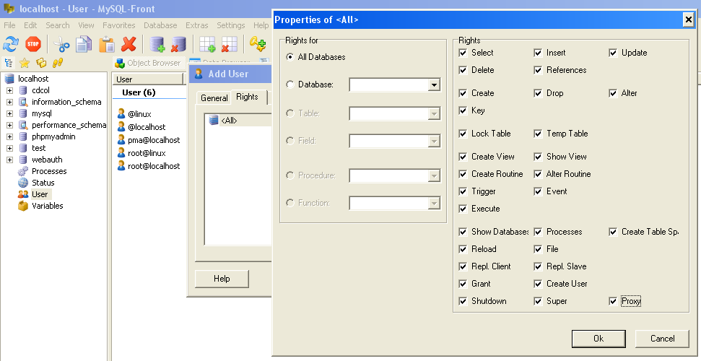Click the Ok button
The width and height of the screenshot is (701, 361).
598,339
